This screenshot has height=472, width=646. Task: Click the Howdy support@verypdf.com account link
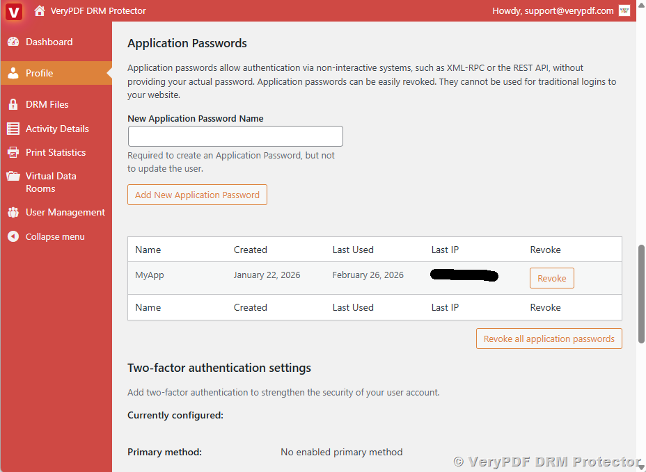[x=553, y=10]
